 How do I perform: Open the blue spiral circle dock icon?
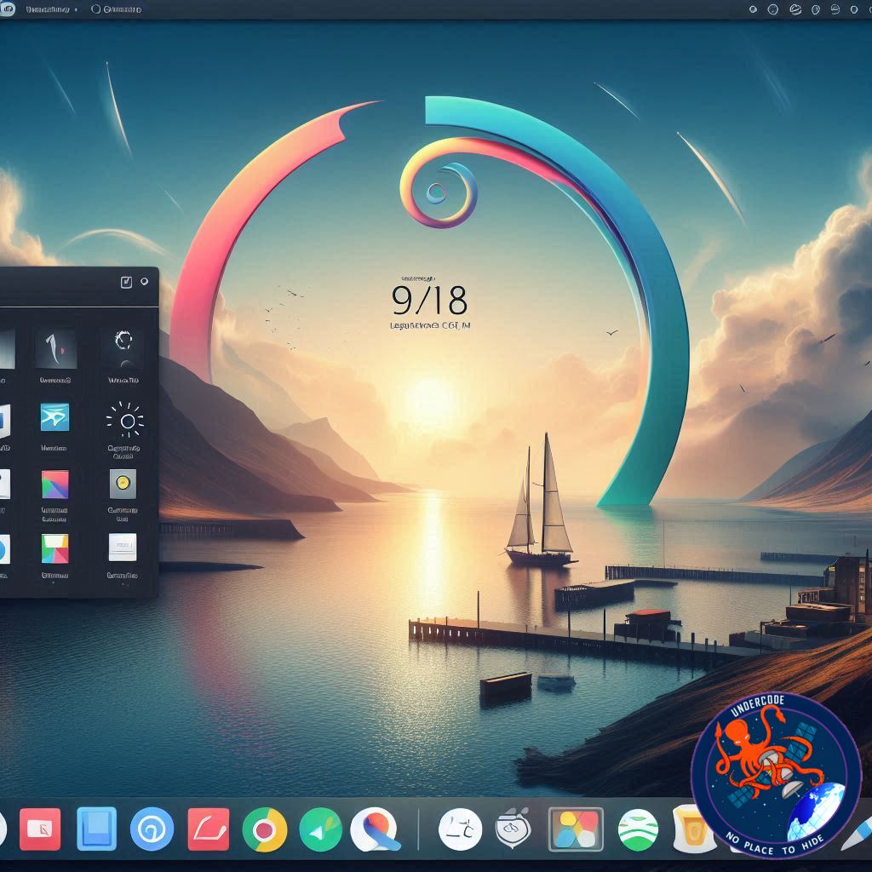[x=152, y=829]
